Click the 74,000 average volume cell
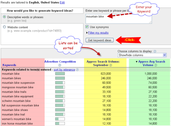This screenshot has width=171, height=126. coord(153,83)
